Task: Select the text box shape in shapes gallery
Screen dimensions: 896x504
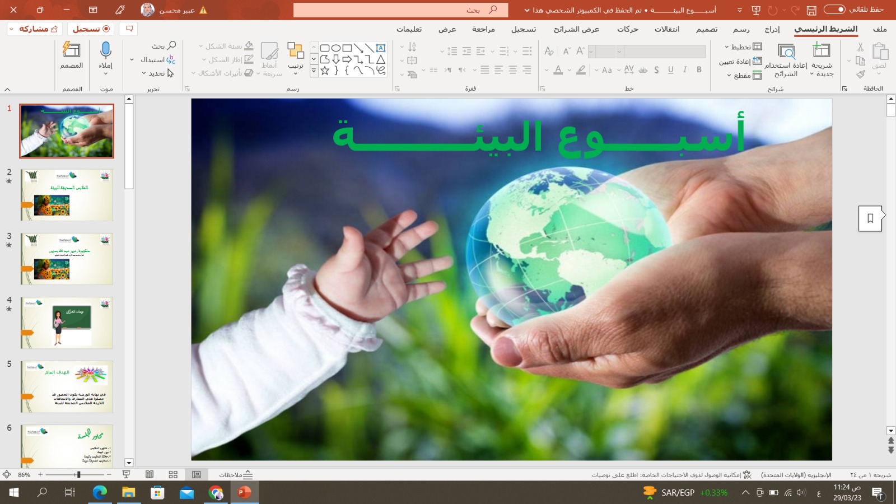Action: click(x=381, y=48)
